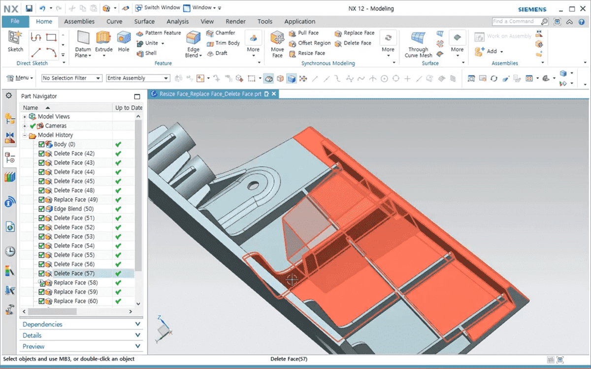Toggle checkbox for Replace Face (49)
Image resolution: width=591 pixels, height=369 pixels.
click(x=41, y=200)
